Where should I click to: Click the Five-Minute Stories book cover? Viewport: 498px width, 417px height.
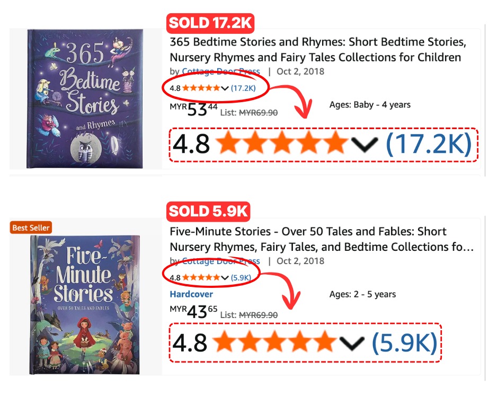(x=85, y=305)
